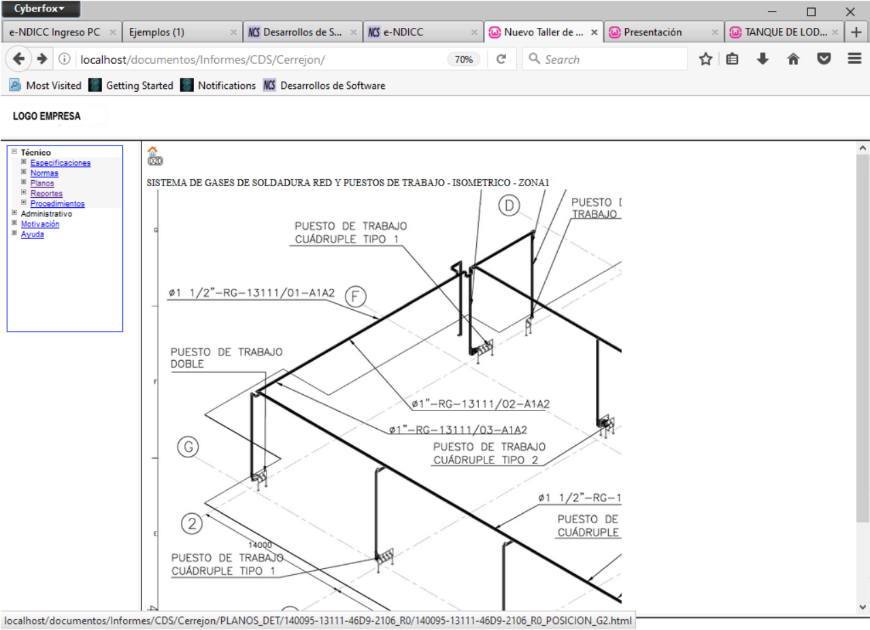This screenshot has width=870, height=630.
Task: Open the hamburger menu icon
Action: tap(854, 59)
